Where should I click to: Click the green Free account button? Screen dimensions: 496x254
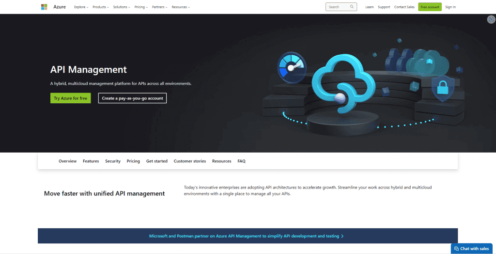(x=430, y=7)
